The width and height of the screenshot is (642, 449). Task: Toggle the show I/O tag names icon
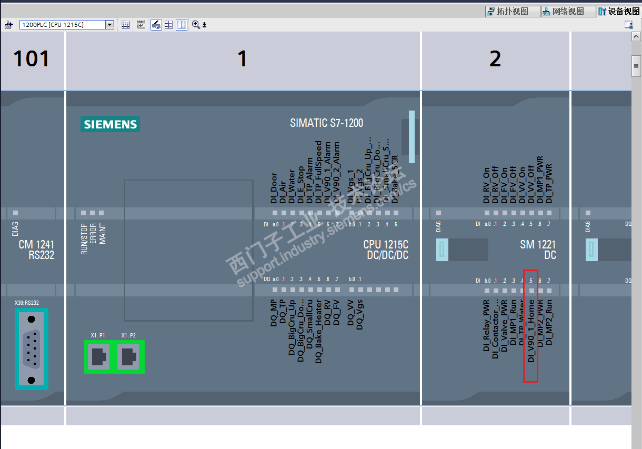[x=156, y=25]
